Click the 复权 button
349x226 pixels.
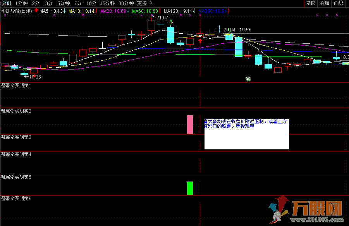(311, 3)
